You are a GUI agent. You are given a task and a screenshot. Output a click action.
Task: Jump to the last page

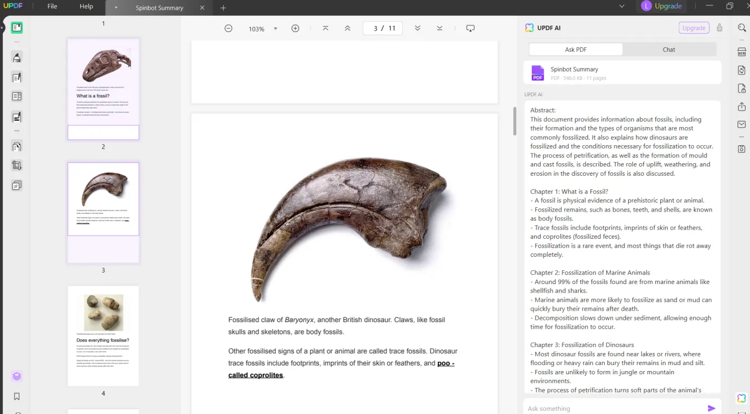[x=439, y=28]
